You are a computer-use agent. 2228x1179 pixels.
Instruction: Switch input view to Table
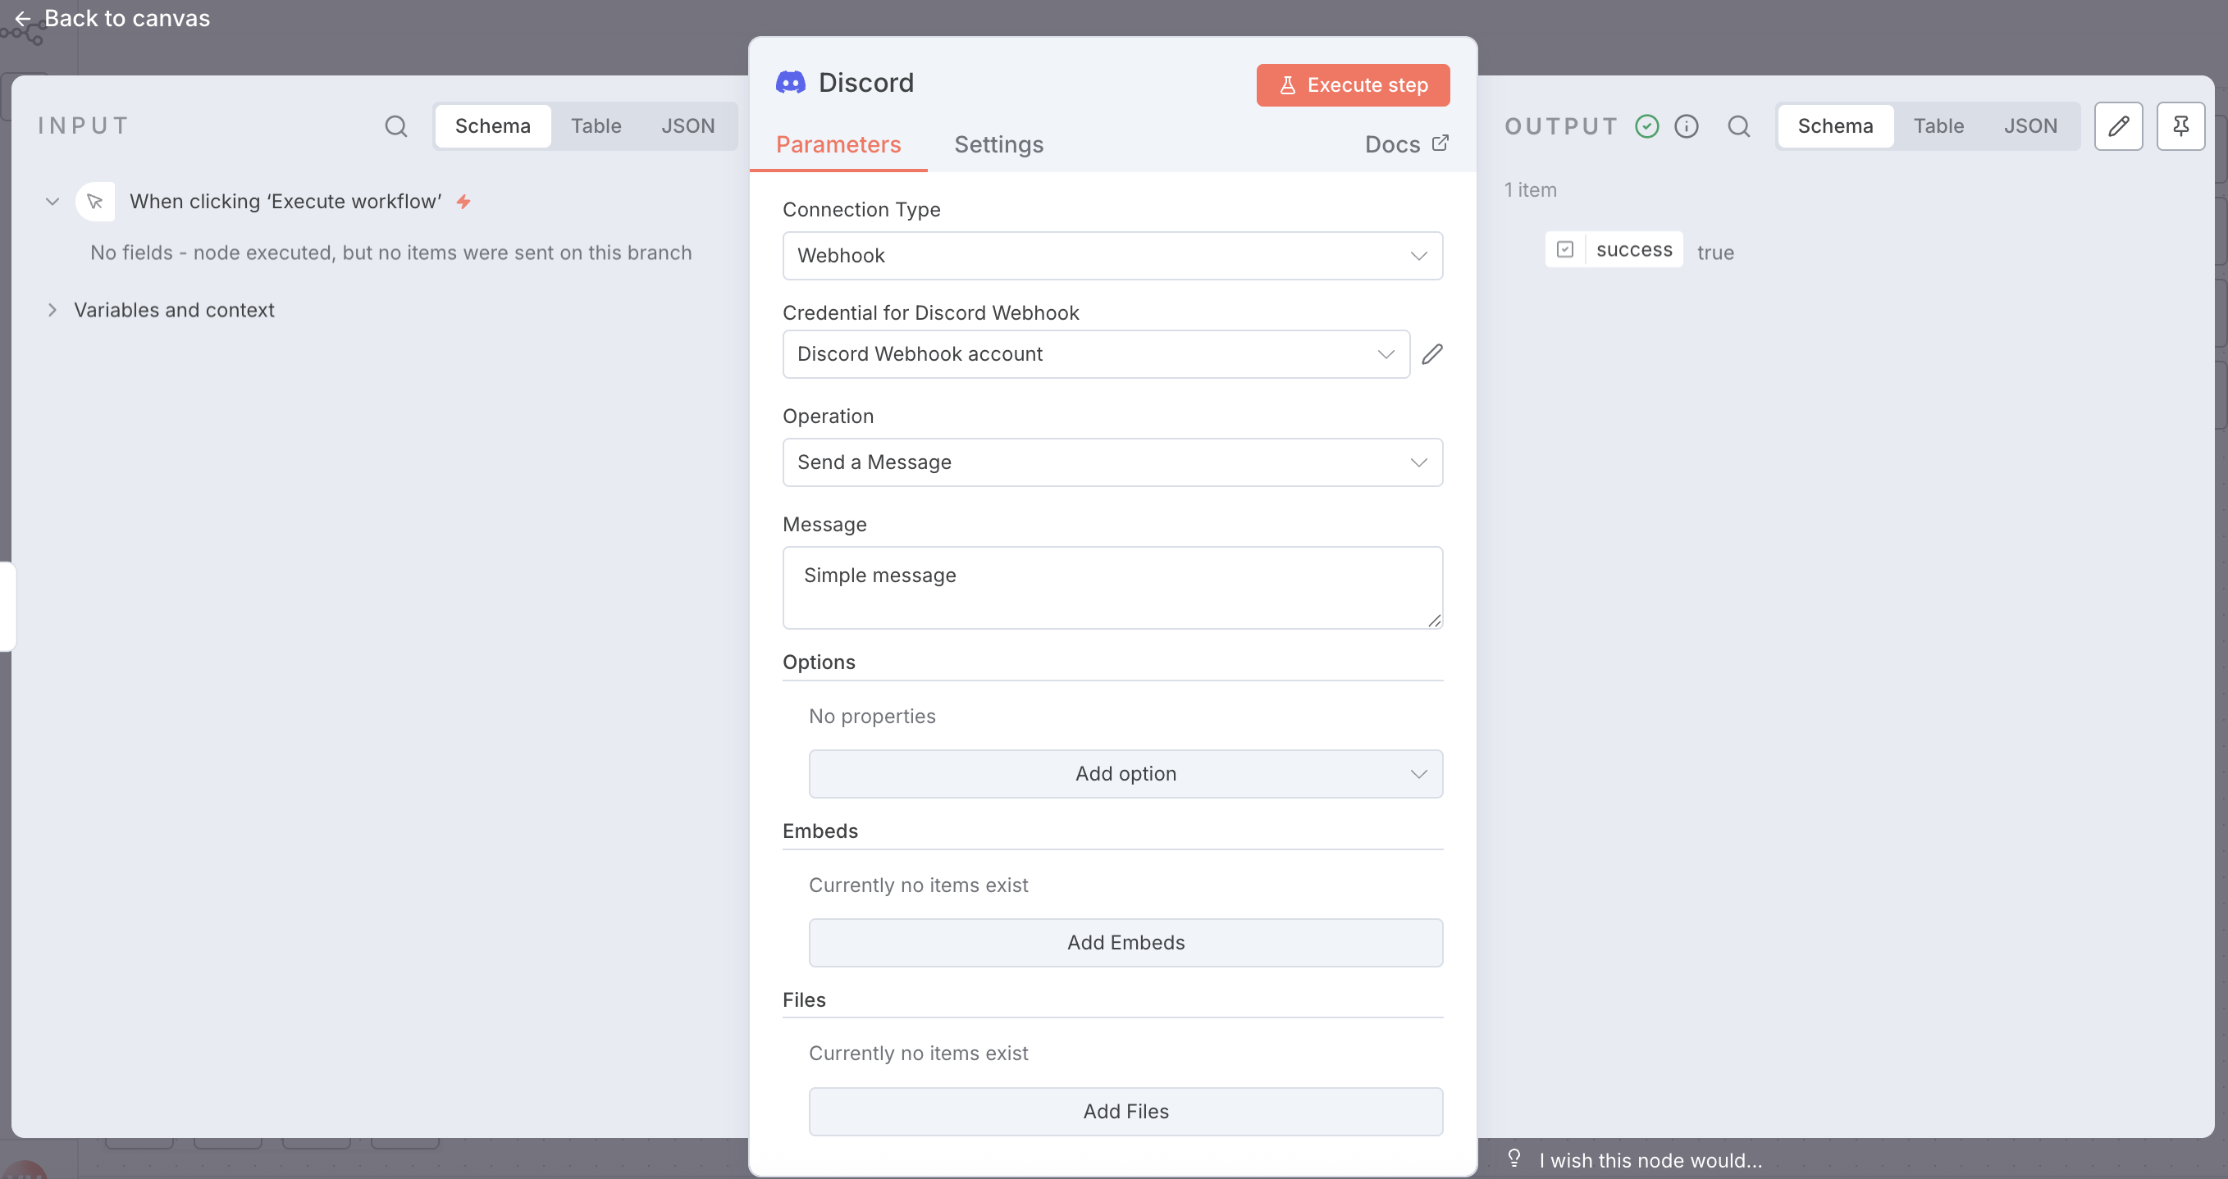point(596,126)
